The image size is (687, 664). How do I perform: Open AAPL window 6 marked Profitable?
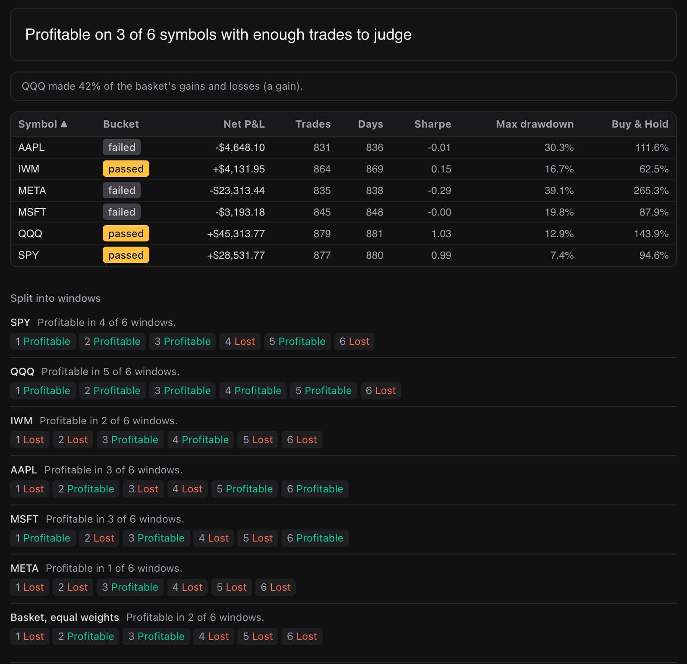click(x=315, y=489)
